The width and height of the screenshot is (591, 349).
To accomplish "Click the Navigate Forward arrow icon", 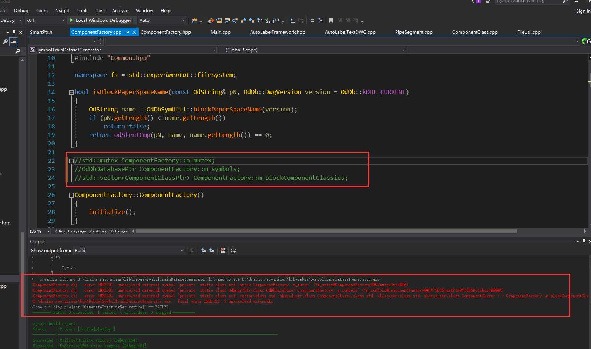I will pos(252,20).
